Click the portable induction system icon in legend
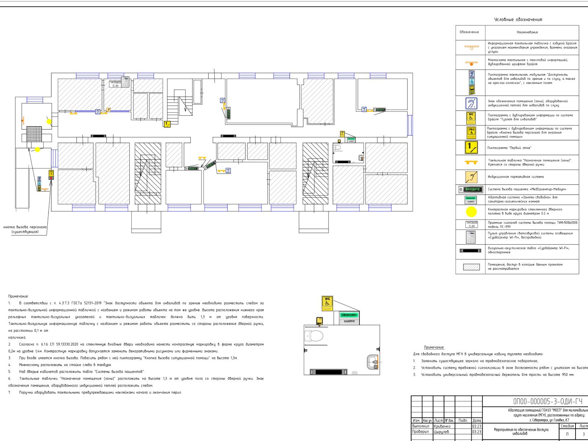588x441 pixels. (x=471, y=177)
